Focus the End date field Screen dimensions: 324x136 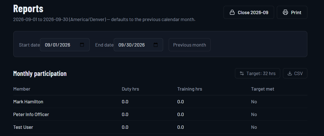[x=138, y=45]
